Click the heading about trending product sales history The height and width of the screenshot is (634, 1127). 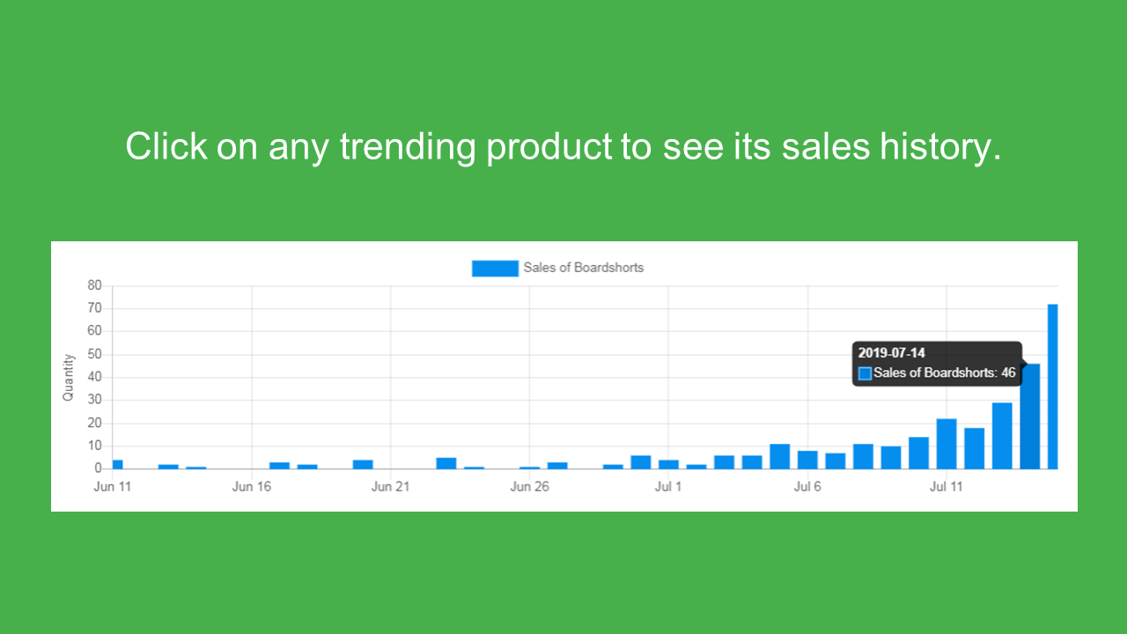563,146
